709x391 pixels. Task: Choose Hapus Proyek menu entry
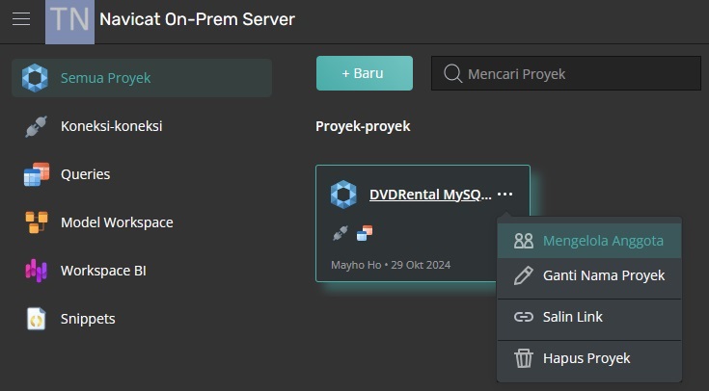(589, 358)
